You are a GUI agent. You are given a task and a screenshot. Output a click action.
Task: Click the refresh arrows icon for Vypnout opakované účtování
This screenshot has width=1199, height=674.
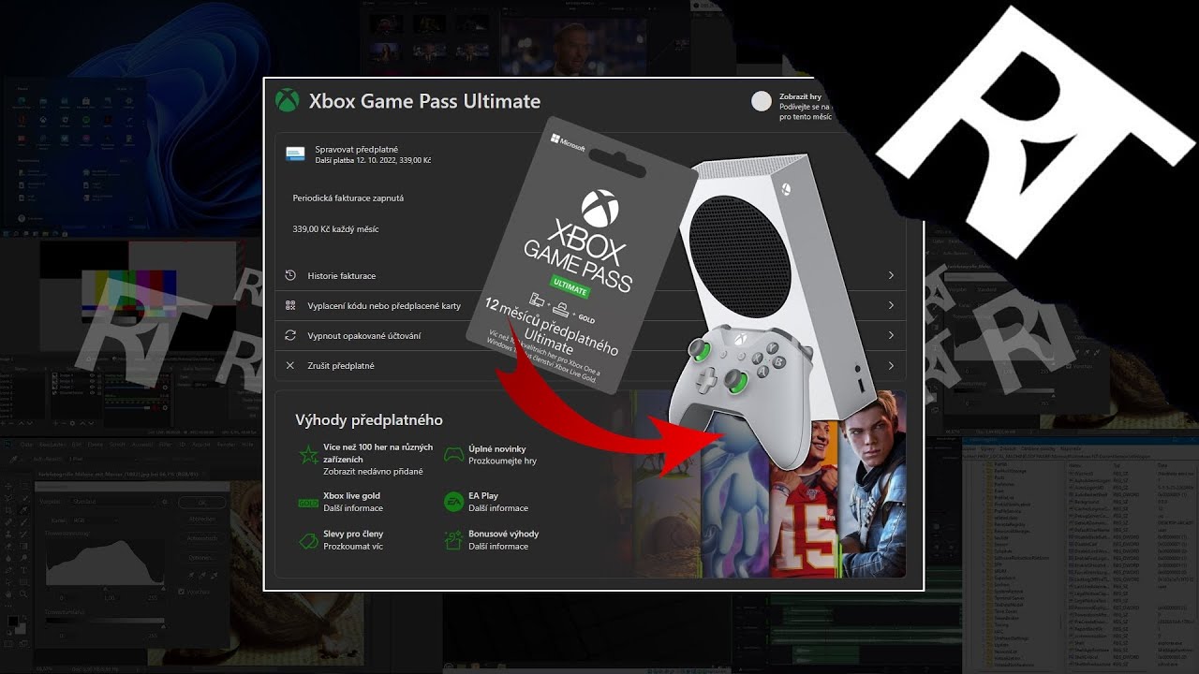[290, 335]
